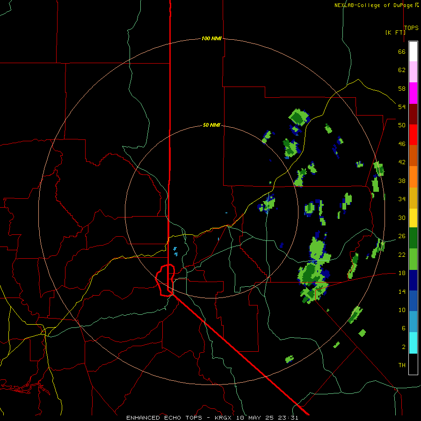Click the thick red outlined lake shape
The width and height of the screenshot is (421, 421).
pos(166,280)
